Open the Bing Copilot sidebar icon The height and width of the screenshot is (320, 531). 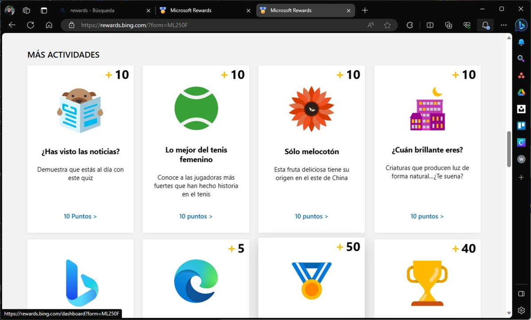click(x=521, y=25)
